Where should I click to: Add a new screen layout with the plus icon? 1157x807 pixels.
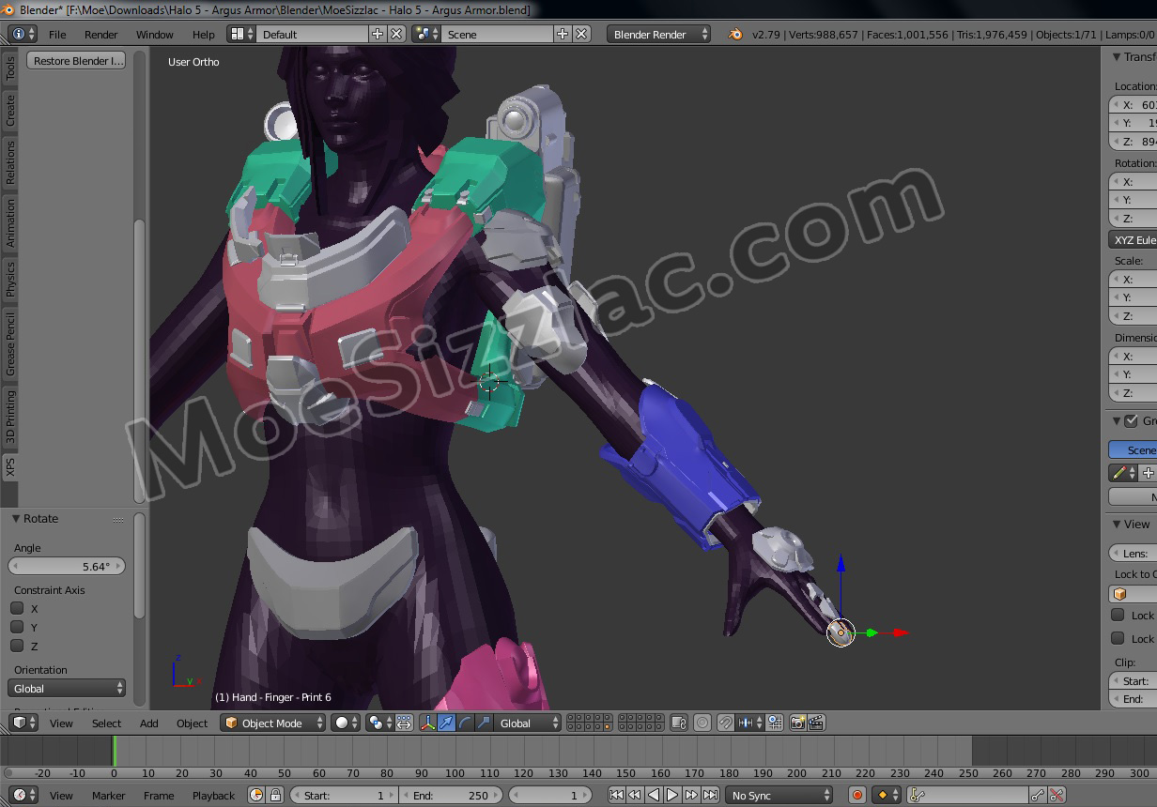point(378,34)
